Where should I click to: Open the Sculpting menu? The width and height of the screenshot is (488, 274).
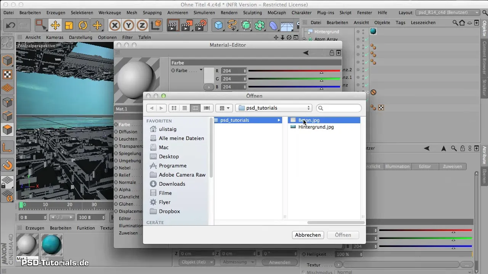click(252, 13)
